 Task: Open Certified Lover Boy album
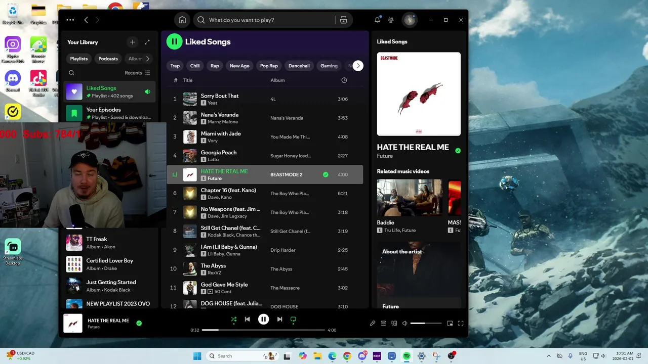pos(109,264)
